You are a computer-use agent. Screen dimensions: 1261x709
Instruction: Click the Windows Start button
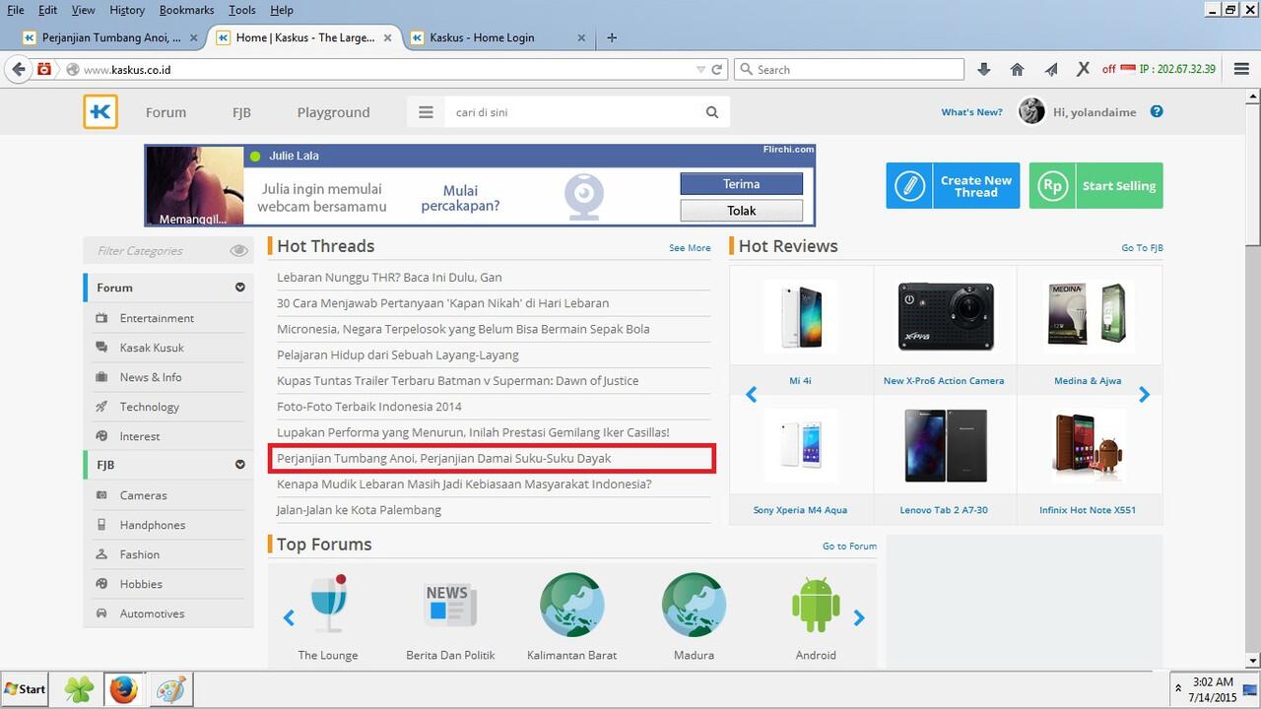[x=25, y=689]
